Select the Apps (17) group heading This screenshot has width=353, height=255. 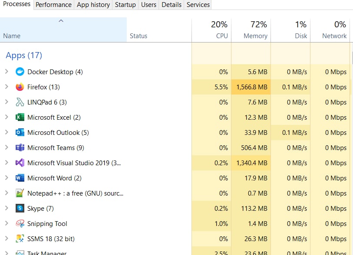(24, 56)
